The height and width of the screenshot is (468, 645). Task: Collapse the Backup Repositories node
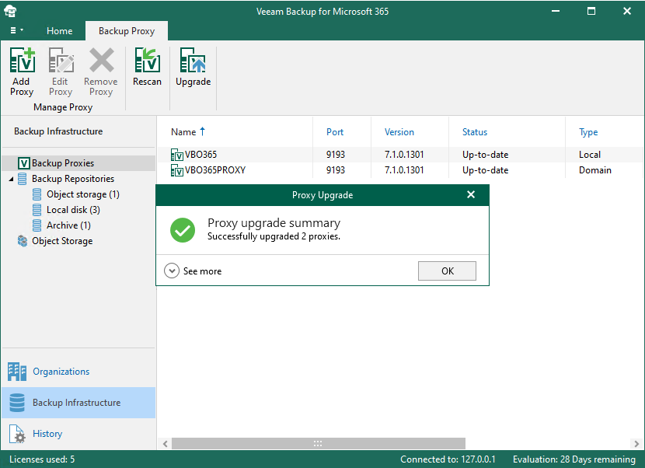pyautogui.click(x=11, y=179)
